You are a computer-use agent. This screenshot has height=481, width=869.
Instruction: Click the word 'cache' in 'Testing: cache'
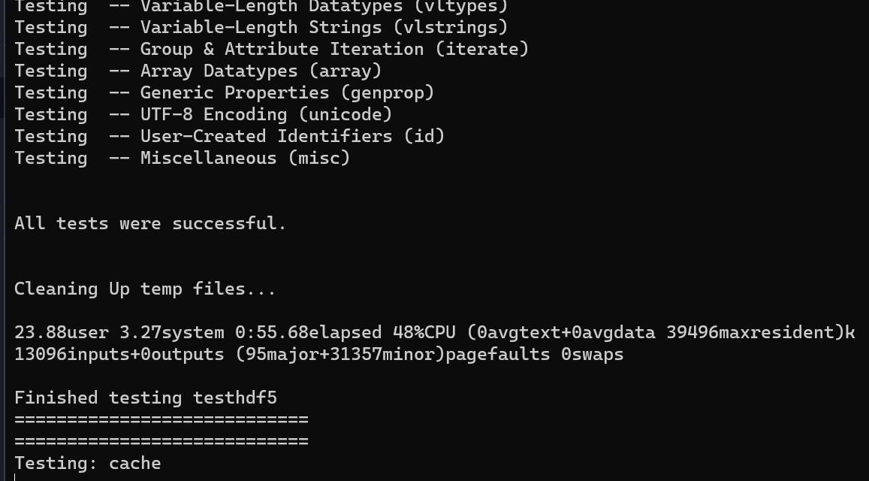coord(134,464)
